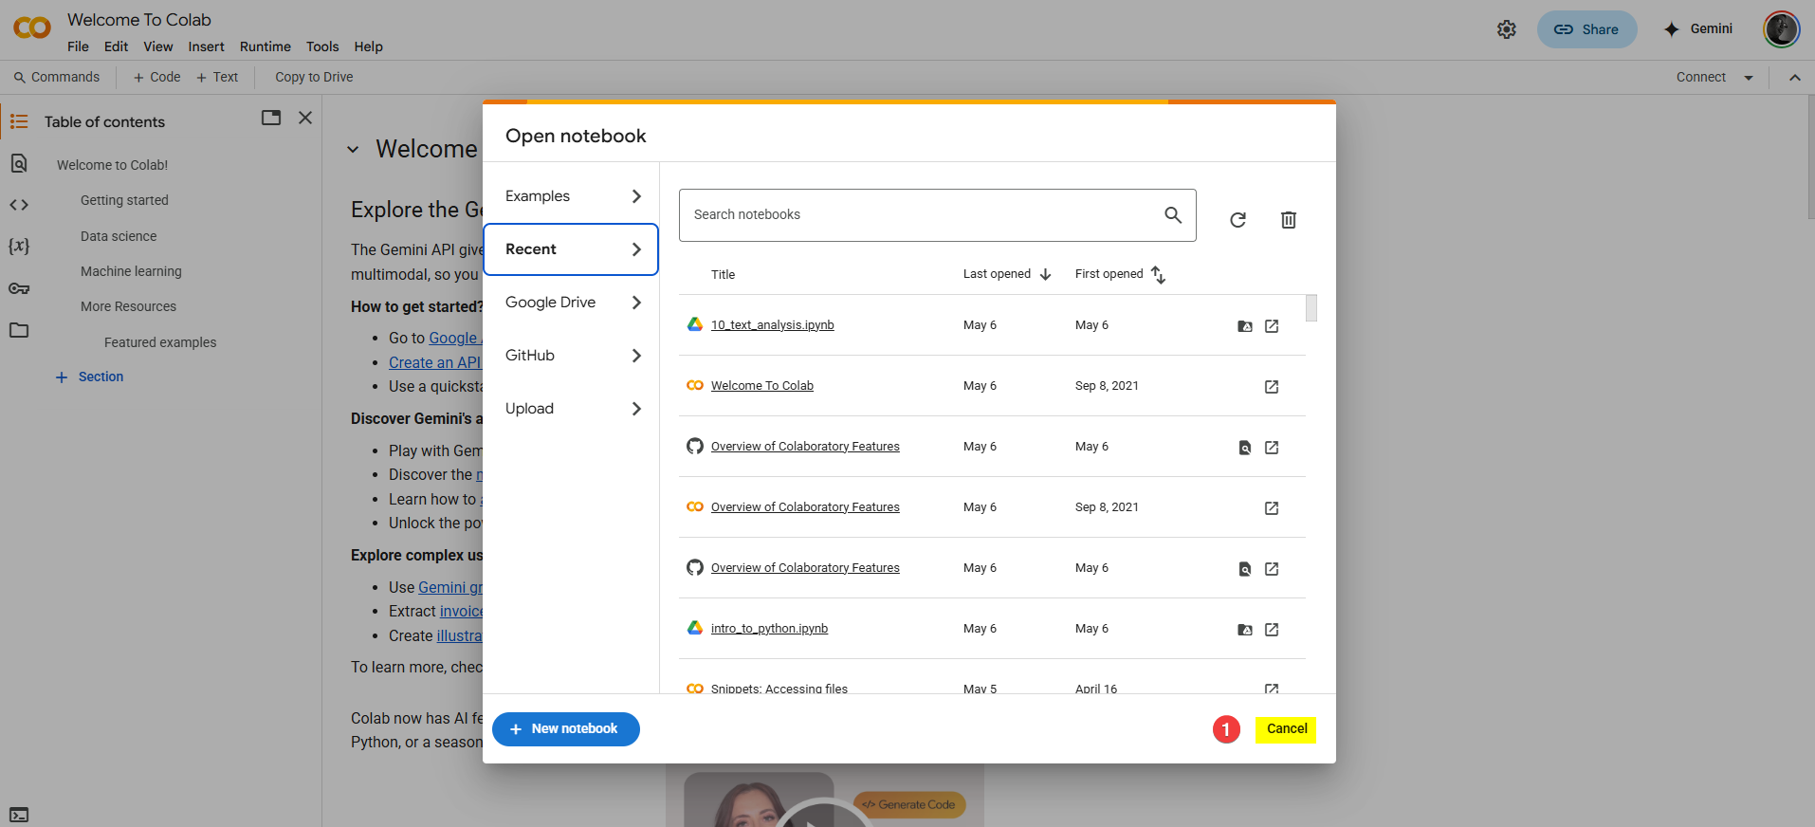Image resolution: width=1815 pixels, height=827 pixels.
Task: Open the Code snippets sidebar icon
Action: [x=19, y=205]
